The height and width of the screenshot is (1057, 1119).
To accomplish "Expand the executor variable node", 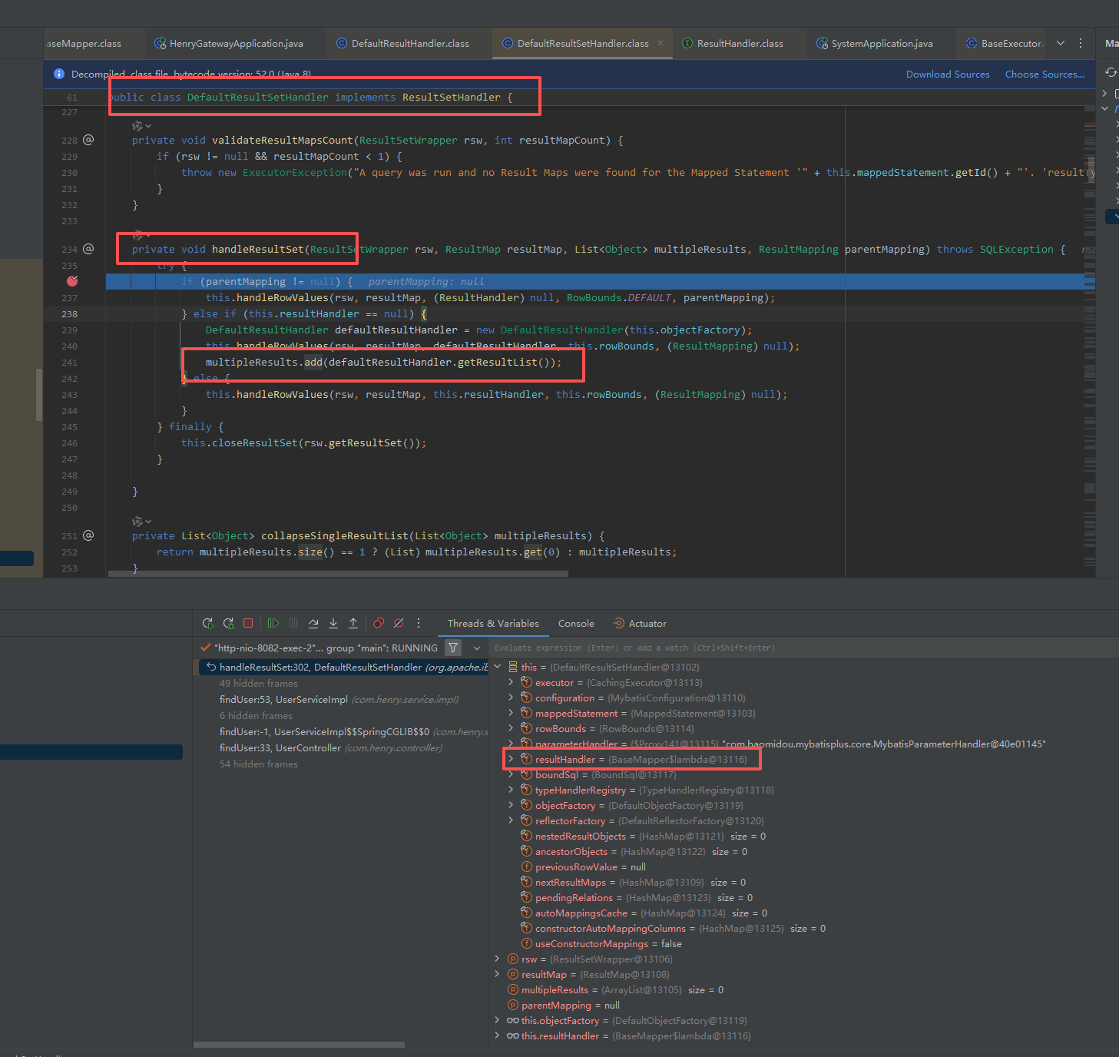I will [511, 682].
